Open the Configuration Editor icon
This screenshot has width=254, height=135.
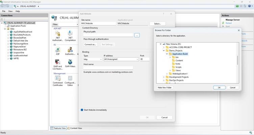(x=70, y=79)
